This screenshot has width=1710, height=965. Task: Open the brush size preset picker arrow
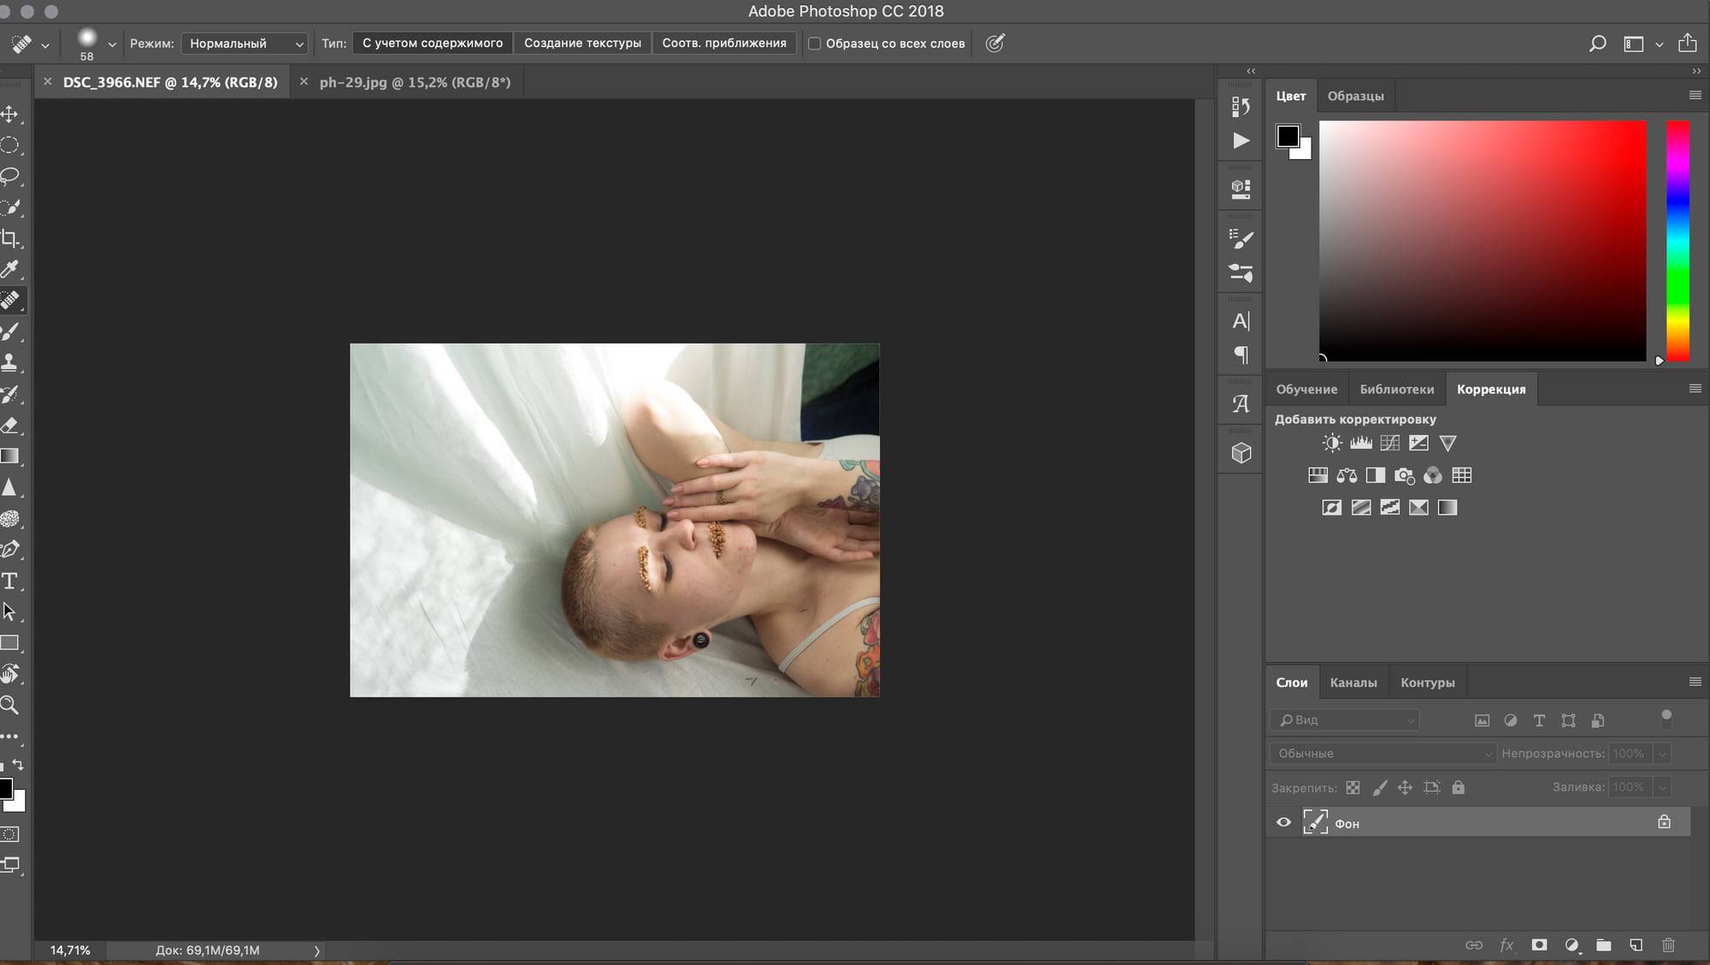coord(112,44)
